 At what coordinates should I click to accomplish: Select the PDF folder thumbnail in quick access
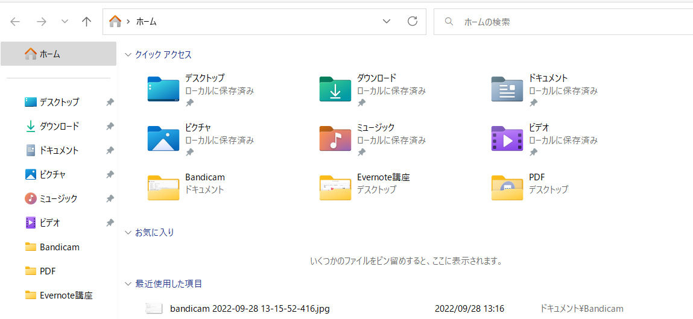[507, 188]
